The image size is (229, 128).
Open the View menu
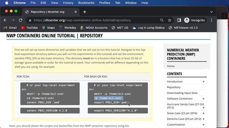click(54, 3)
